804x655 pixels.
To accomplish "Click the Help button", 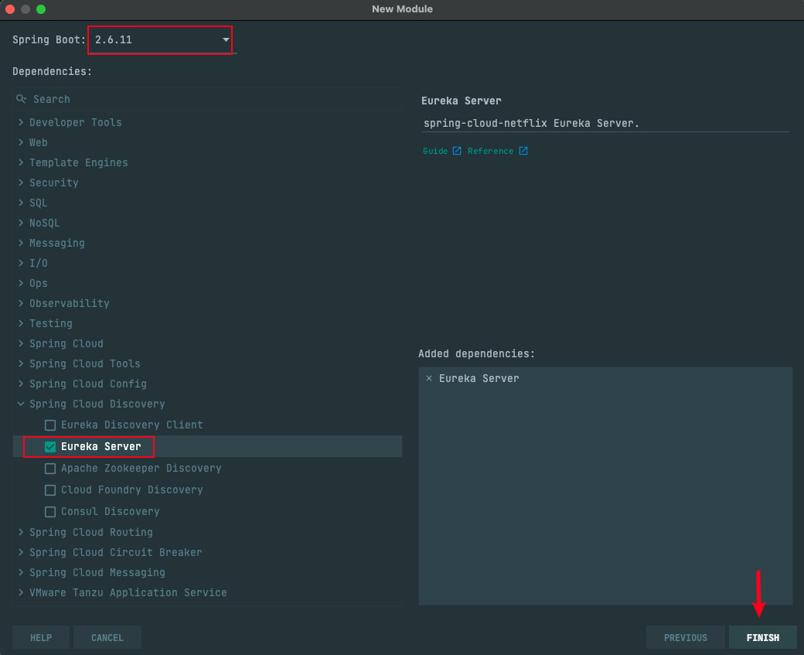I will (41, 637).
